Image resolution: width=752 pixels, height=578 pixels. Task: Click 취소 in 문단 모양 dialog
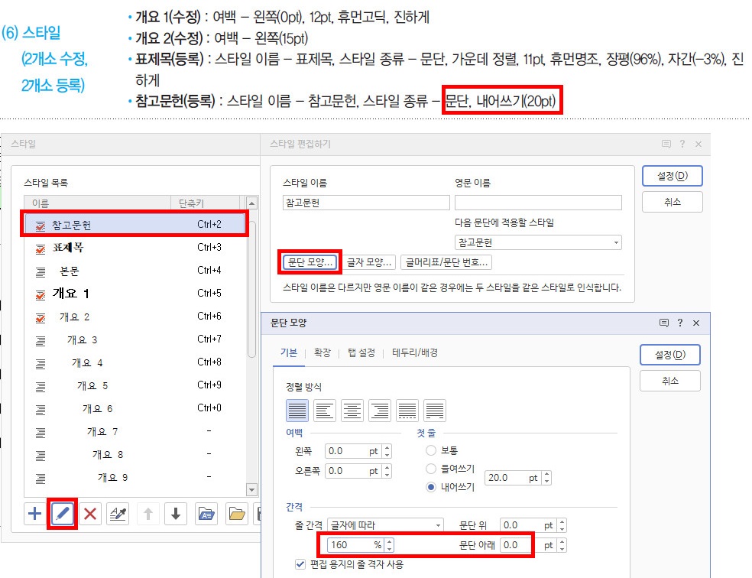click(x=670, y=381)
